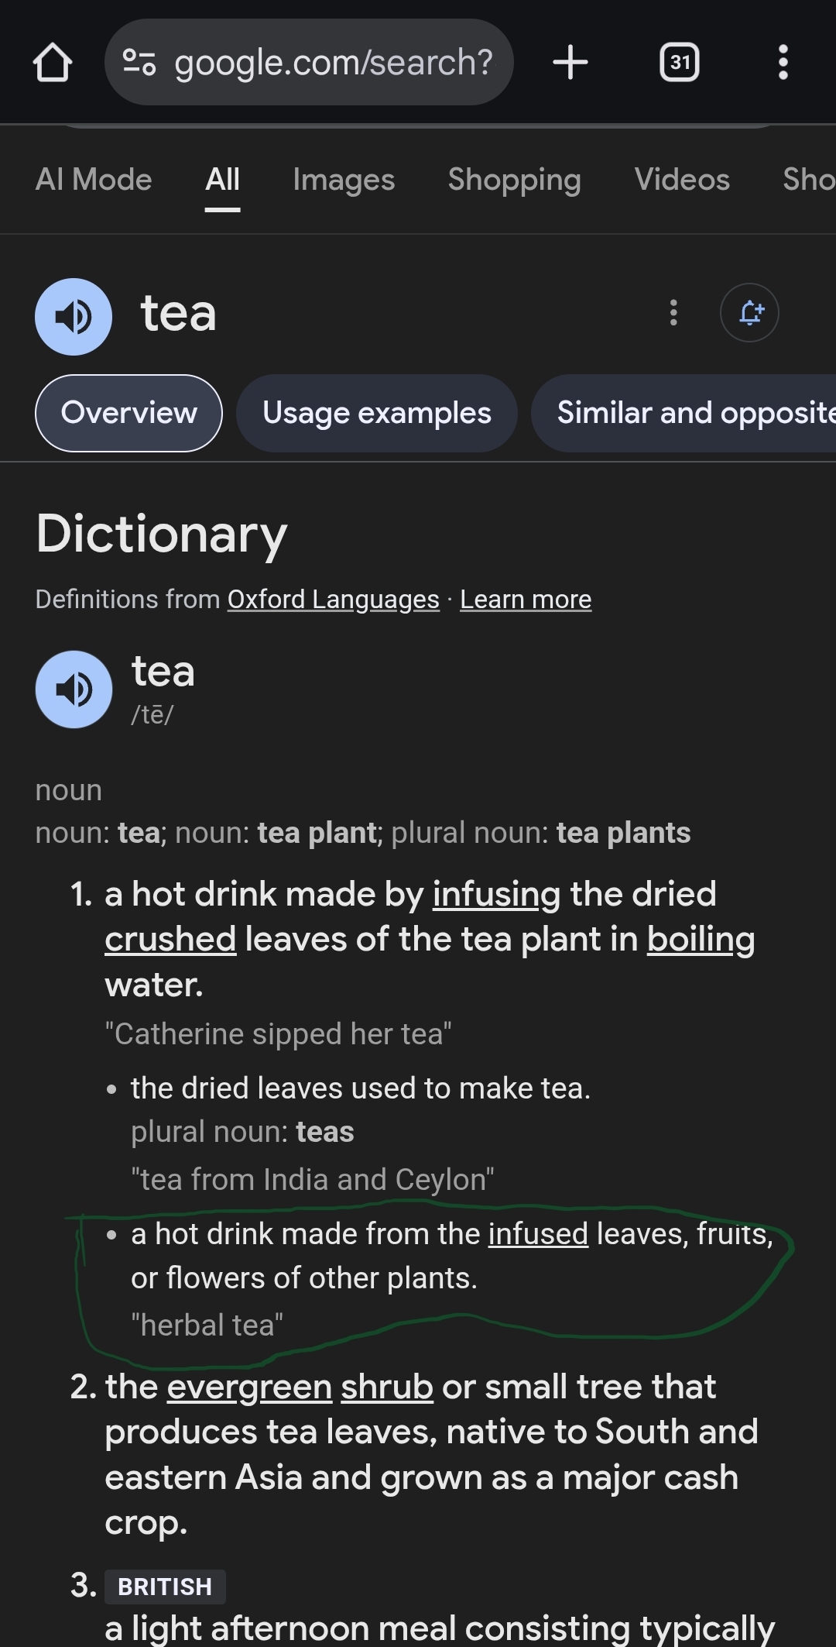The image size is (836, 1647).
Task: Play audio next to /tē/ pronunciation
Action: coord(74,689)
